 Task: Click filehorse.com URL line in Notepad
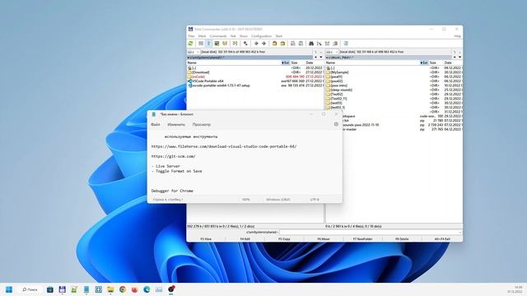click(x=224, y=146)
